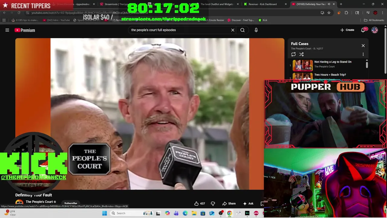The height and width of the screenshot is (218, 387).
Task: Start voice search with the microphone
Action: tap(256, 30)
